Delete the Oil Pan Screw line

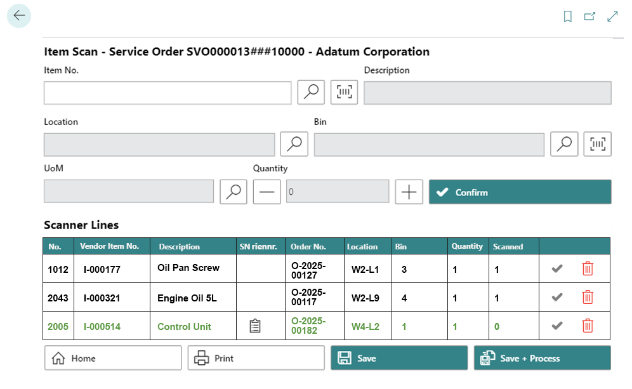tap(588, 268)
